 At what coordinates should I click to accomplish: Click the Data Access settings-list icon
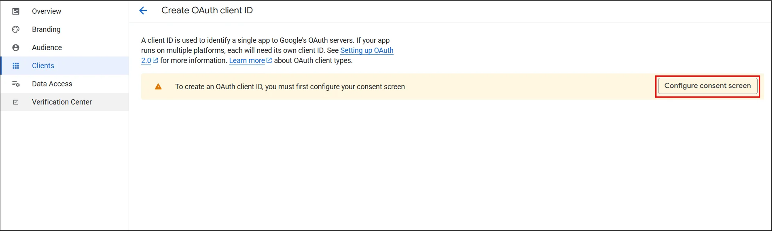(16, 84)
